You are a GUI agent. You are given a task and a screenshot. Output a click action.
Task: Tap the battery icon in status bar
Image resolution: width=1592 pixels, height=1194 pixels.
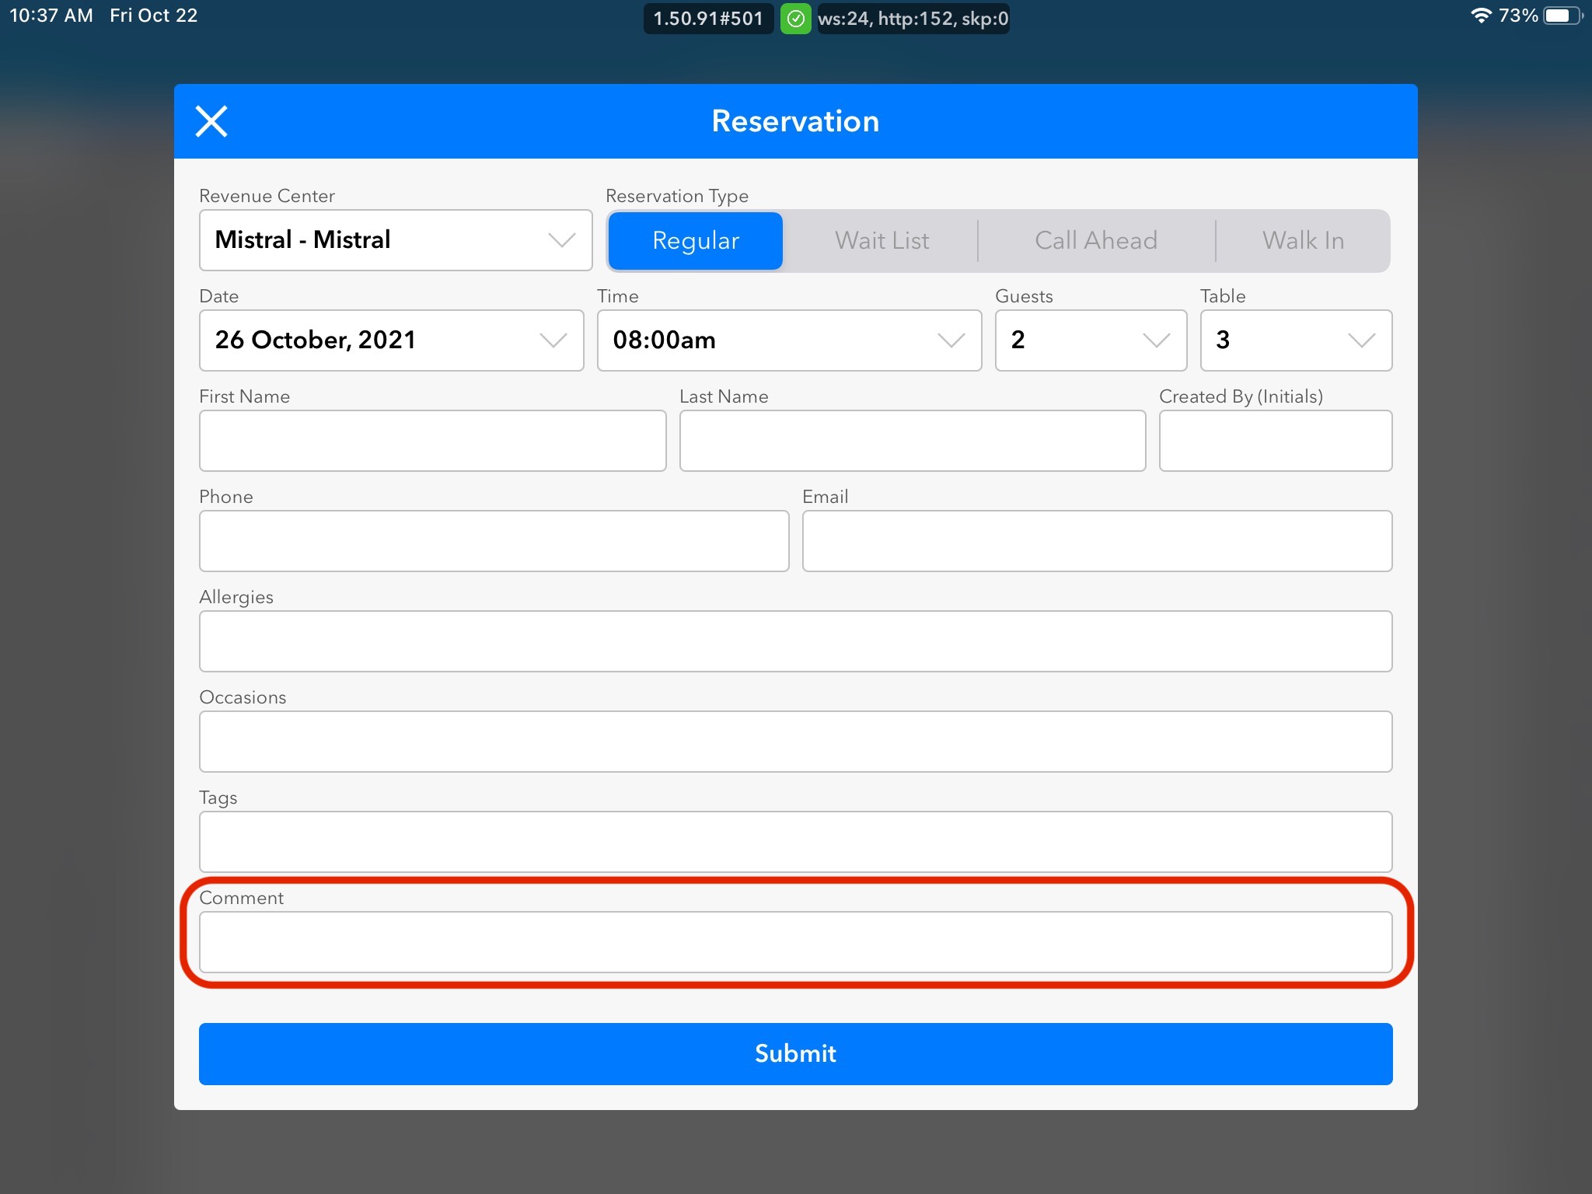coord(1561,16)
